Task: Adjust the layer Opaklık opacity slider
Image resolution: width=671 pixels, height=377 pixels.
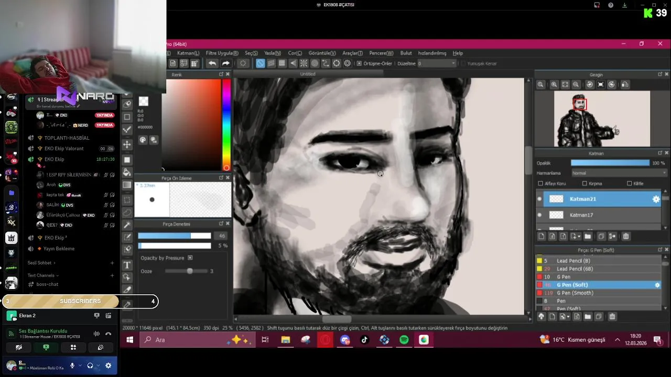Action: 610,163
